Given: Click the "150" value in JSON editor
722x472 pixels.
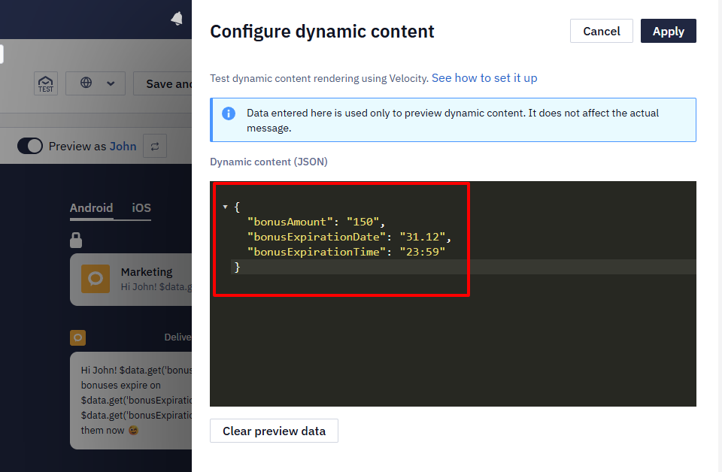Looking at the screenshot, I should coord(363,222).
